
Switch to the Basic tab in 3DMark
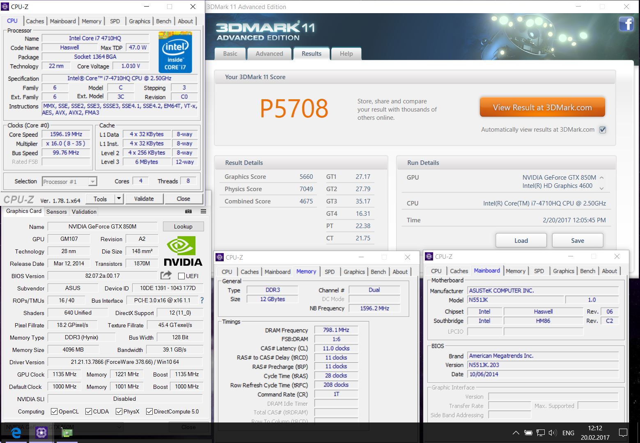230,54
